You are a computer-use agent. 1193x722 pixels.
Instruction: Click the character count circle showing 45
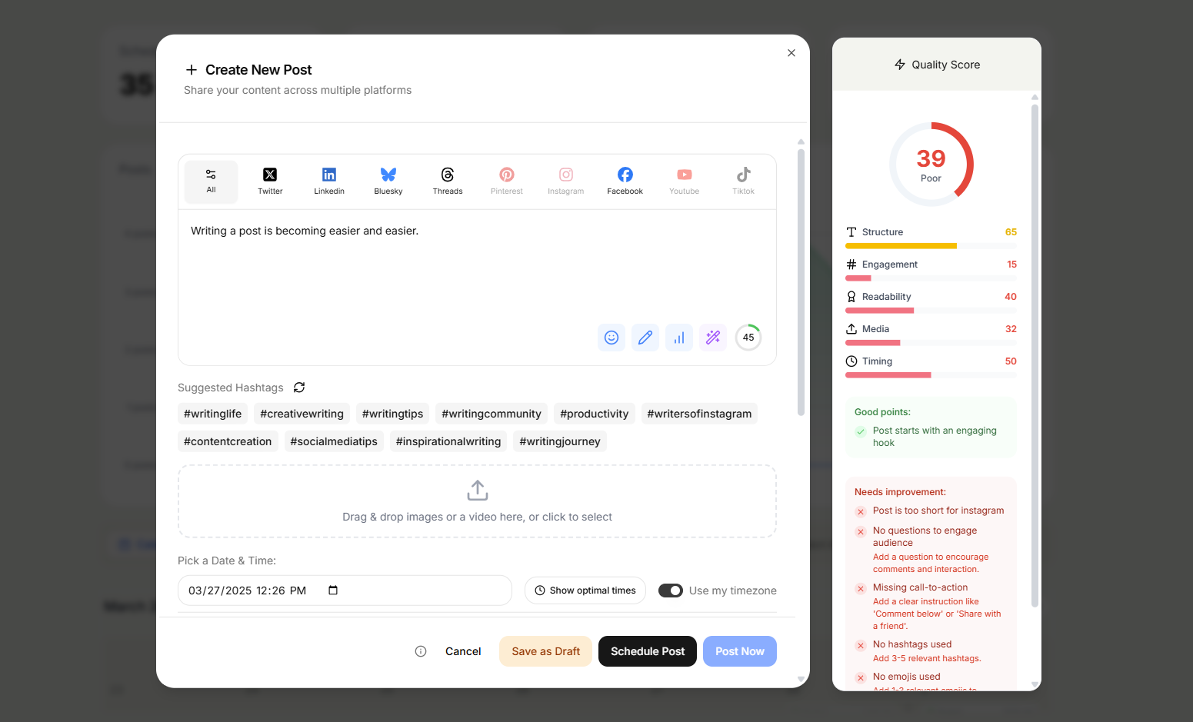tap(748, 338)
